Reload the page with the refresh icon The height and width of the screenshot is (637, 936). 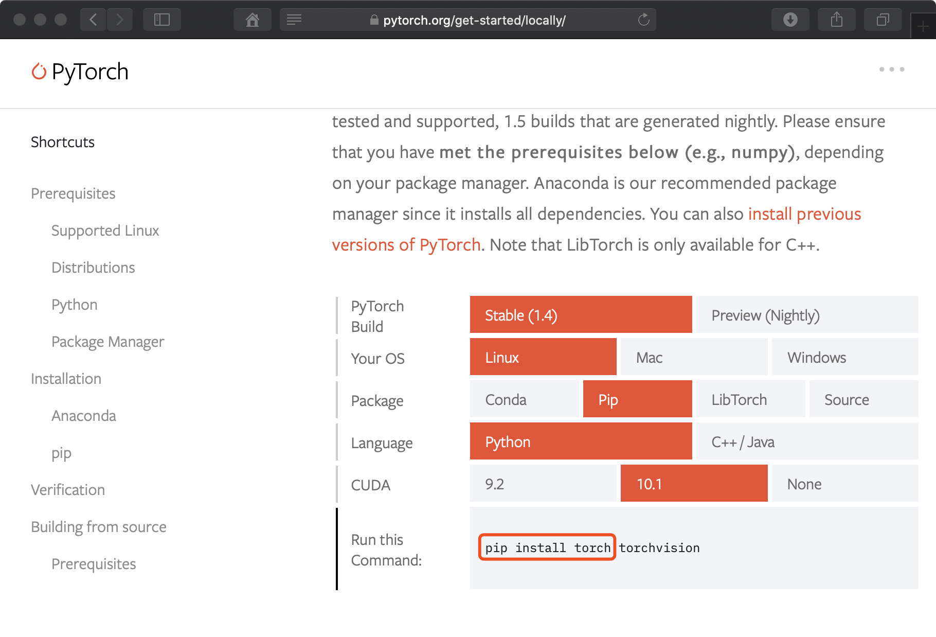(x=644, y=20)
